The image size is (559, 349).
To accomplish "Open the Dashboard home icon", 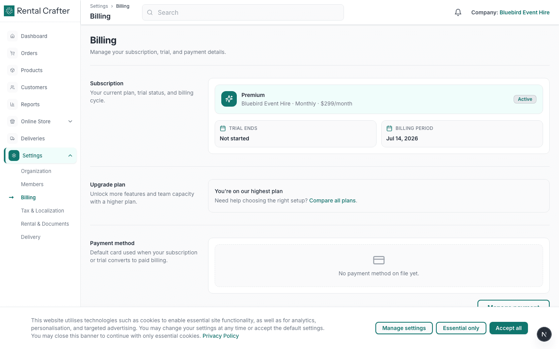I will point(12,36).
